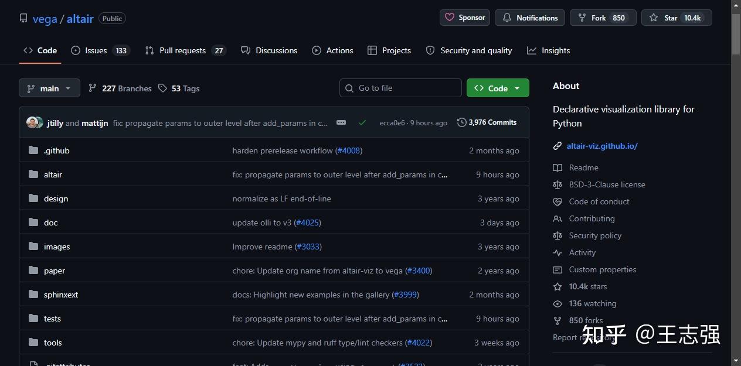Image resolution: width=741 pixels, height=366 pixels.
Task: Star the altair repository
Action: (x=677, y=18)
